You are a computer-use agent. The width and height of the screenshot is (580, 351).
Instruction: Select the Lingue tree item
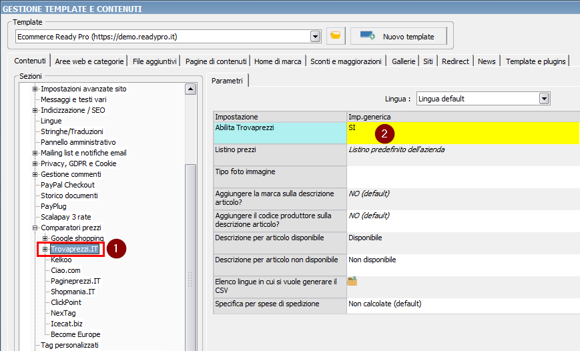click(x=51, y=121)
